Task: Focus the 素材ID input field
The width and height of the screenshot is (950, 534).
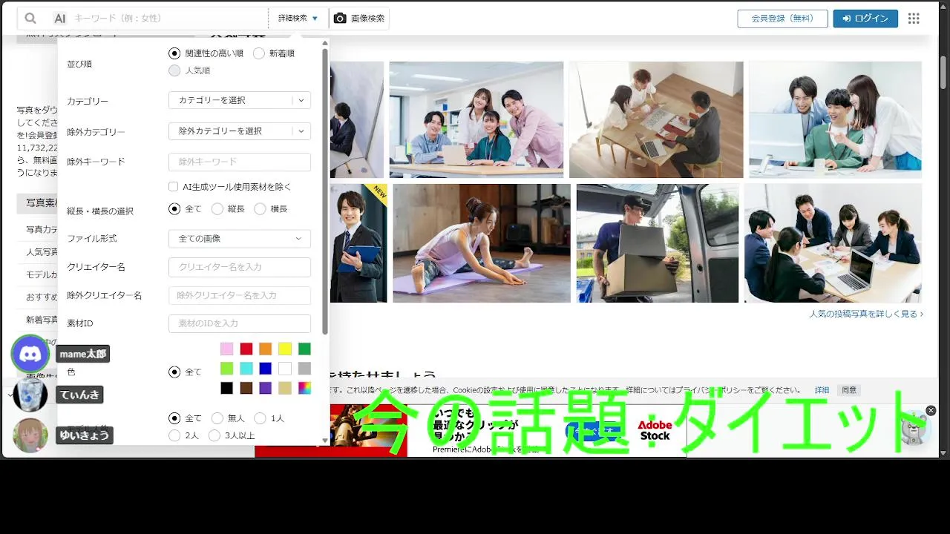Action: click(240, 323)
